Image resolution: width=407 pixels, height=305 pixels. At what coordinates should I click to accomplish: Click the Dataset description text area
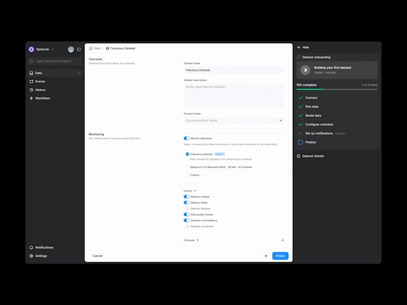[x=234, y=95]
